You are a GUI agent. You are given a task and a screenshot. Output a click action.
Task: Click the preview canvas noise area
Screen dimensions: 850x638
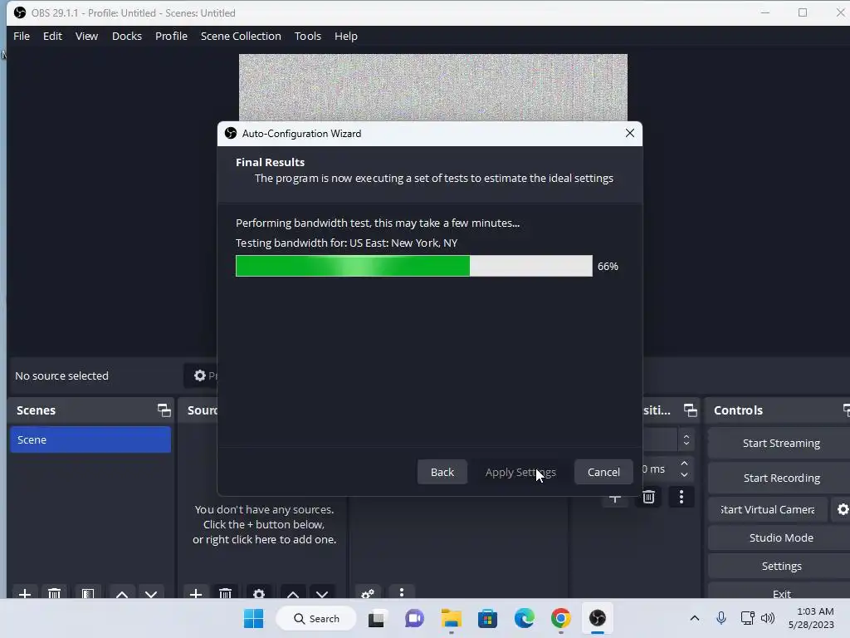pyautogui.click(x=433, y=87)
